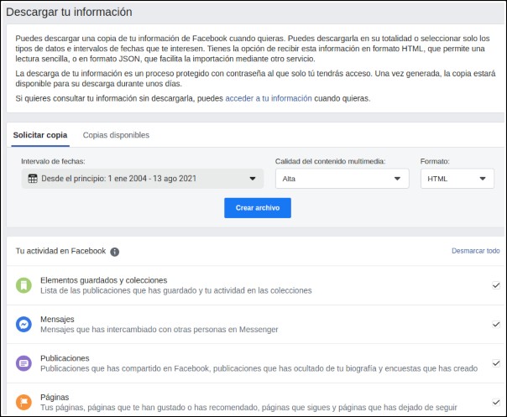Open the Calidad del contenido multimedia dropdown
Viewport: 507px width, 417px height.
pyautogui.click(x=342, y=179)
